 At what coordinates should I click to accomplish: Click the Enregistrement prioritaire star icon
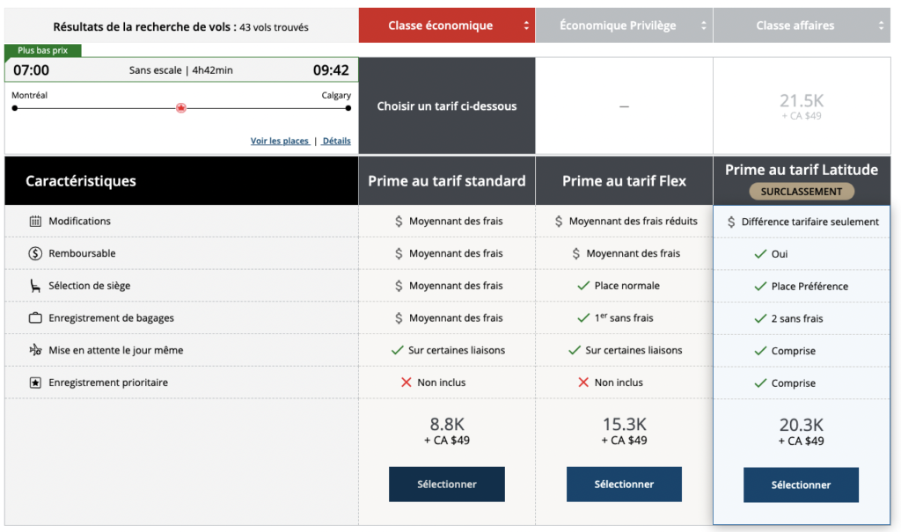point(35,383)
